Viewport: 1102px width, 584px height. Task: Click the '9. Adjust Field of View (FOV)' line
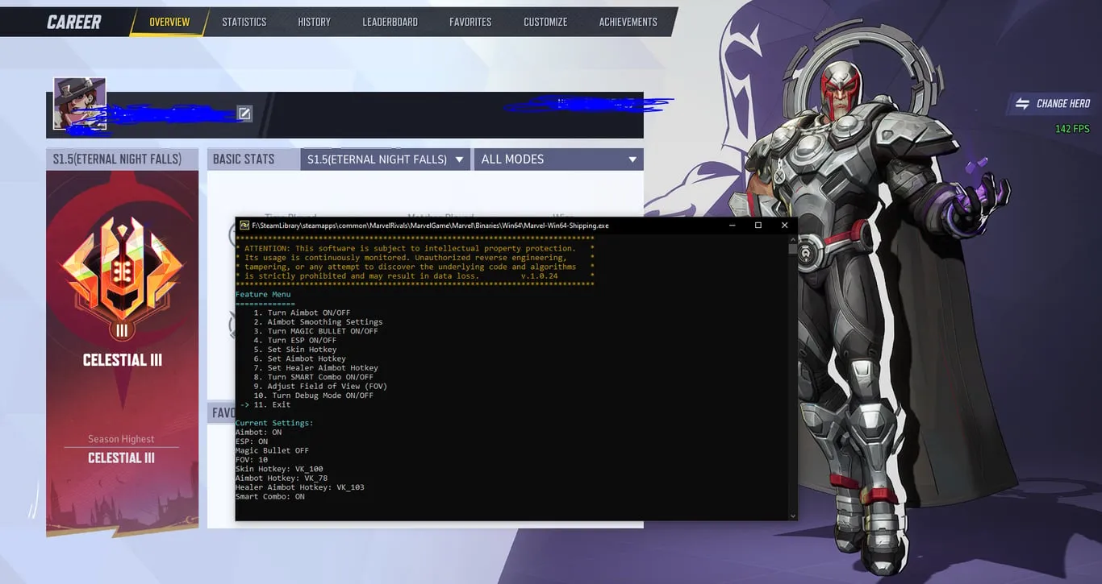tap(320, 387)
